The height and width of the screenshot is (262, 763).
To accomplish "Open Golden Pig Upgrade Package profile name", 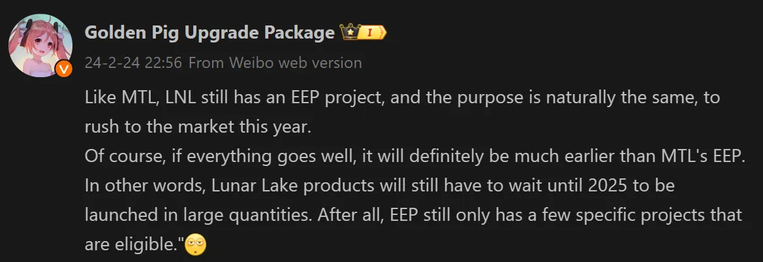I will tap(210, 33).
